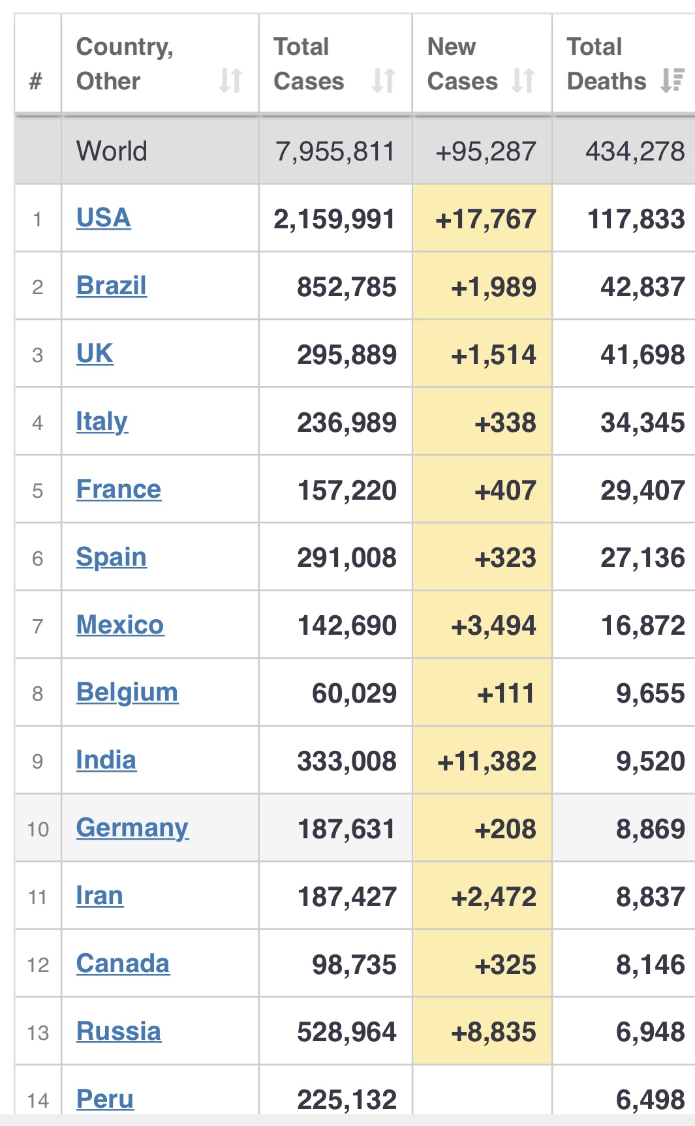Open the Belgium link
The image size is (695, 1126).
[x=127, y=692]
